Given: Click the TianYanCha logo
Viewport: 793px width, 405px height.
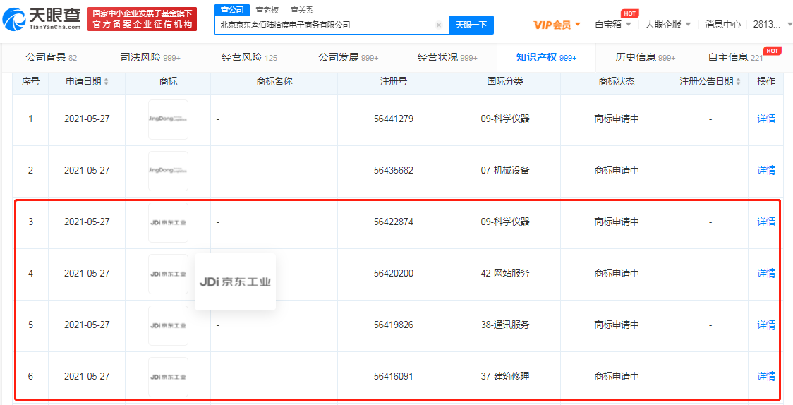Looking at the screenshot, I should [42, 19].
